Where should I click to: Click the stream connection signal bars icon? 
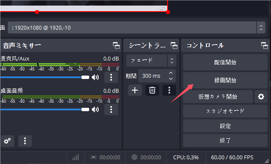point(76,157)
